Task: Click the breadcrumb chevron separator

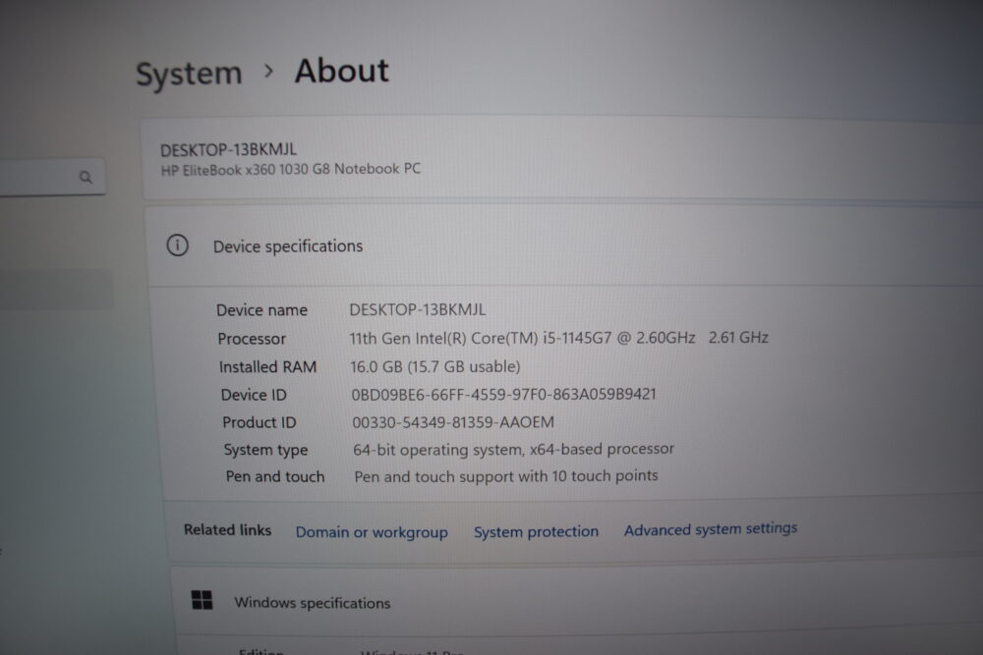Action: click(x=268, y=71)
